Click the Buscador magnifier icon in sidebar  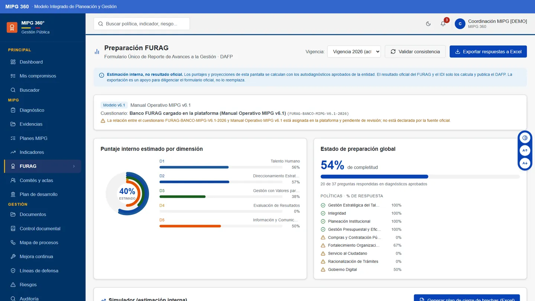point(13,90)
